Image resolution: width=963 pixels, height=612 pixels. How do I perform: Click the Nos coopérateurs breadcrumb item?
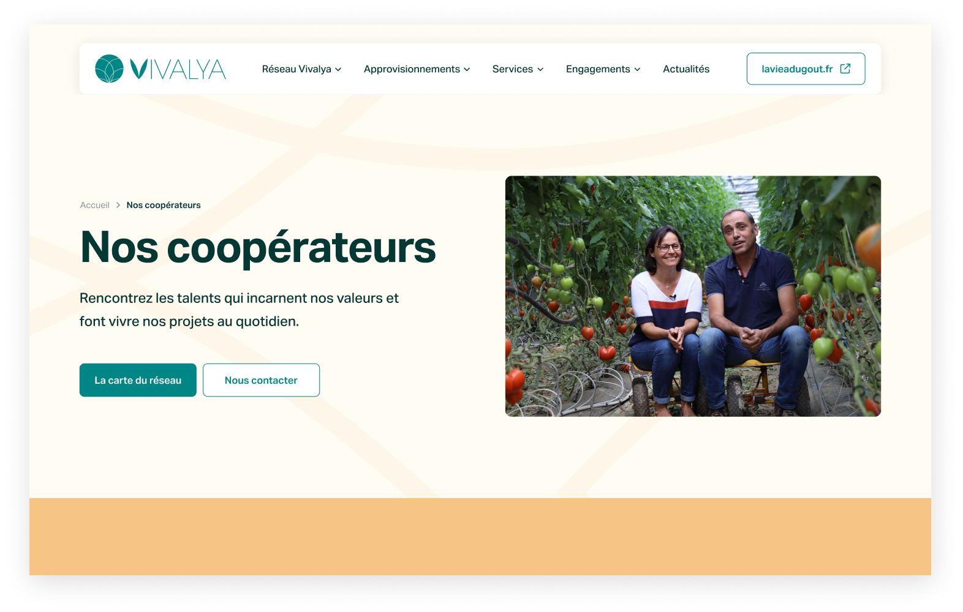click(x=164, y=205)
